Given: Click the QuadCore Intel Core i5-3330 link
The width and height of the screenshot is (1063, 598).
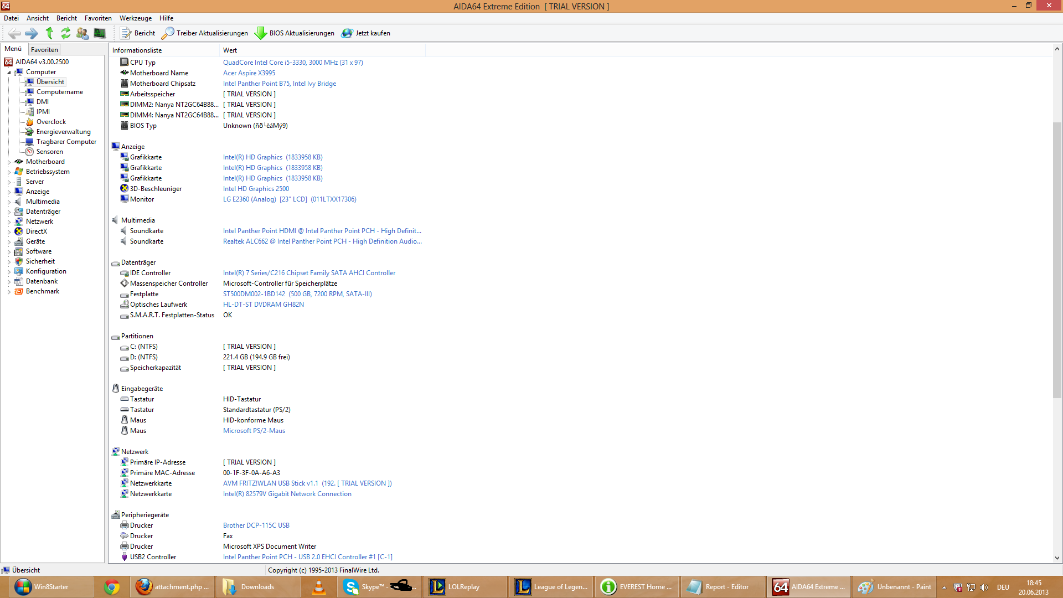Looking at the screenshot, I should click(x=293, y=63).
